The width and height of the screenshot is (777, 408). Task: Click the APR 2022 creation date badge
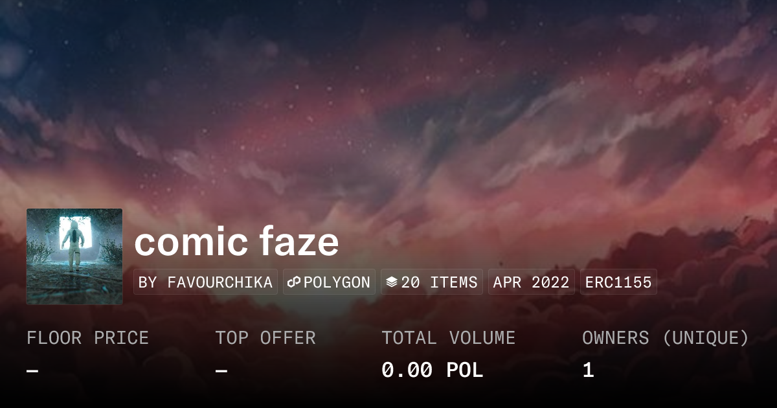tap(531, 282)
